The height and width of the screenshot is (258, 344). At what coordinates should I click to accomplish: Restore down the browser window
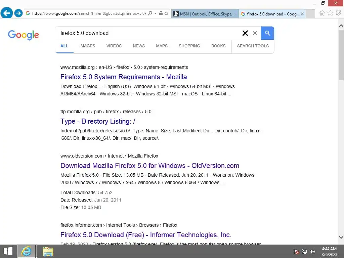click(x=323, y=3)
